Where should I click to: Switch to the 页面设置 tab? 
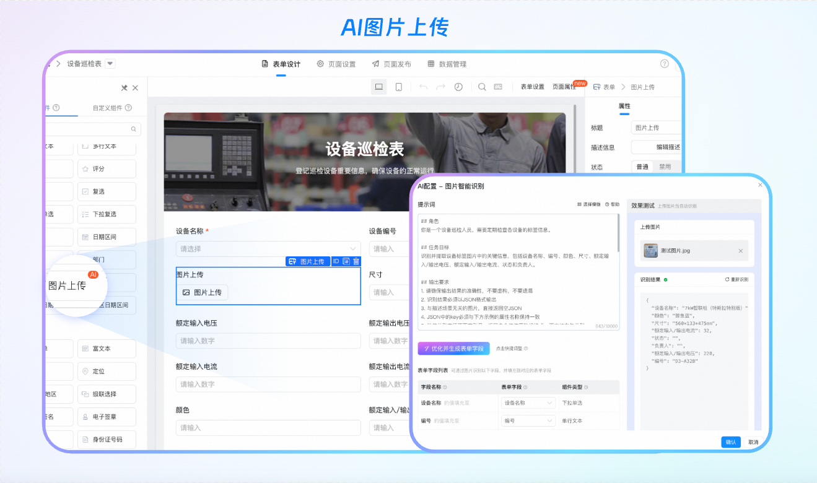point(336,64)
